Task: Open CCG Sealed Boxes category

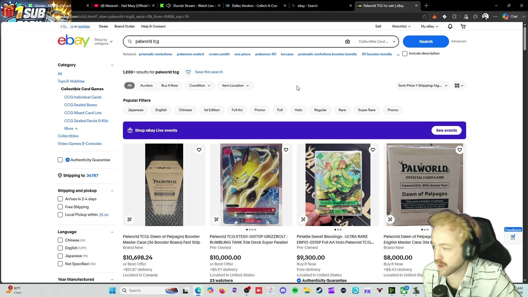Action: (80, 105)
